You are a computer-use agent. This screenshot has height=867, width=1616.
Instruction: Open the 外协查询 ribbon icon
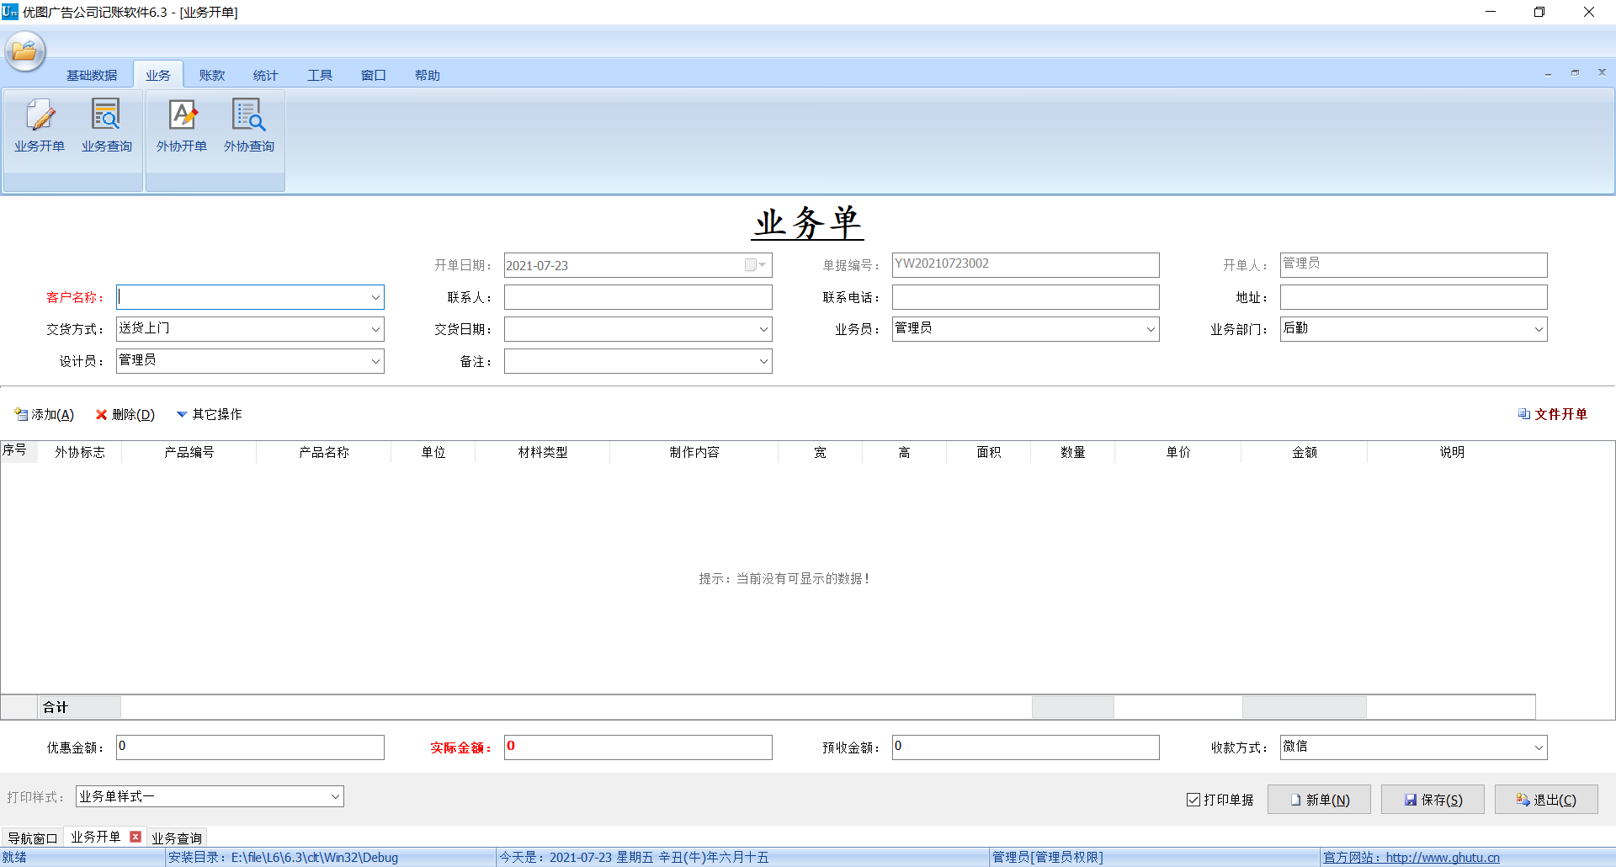[x=248, y=125]
